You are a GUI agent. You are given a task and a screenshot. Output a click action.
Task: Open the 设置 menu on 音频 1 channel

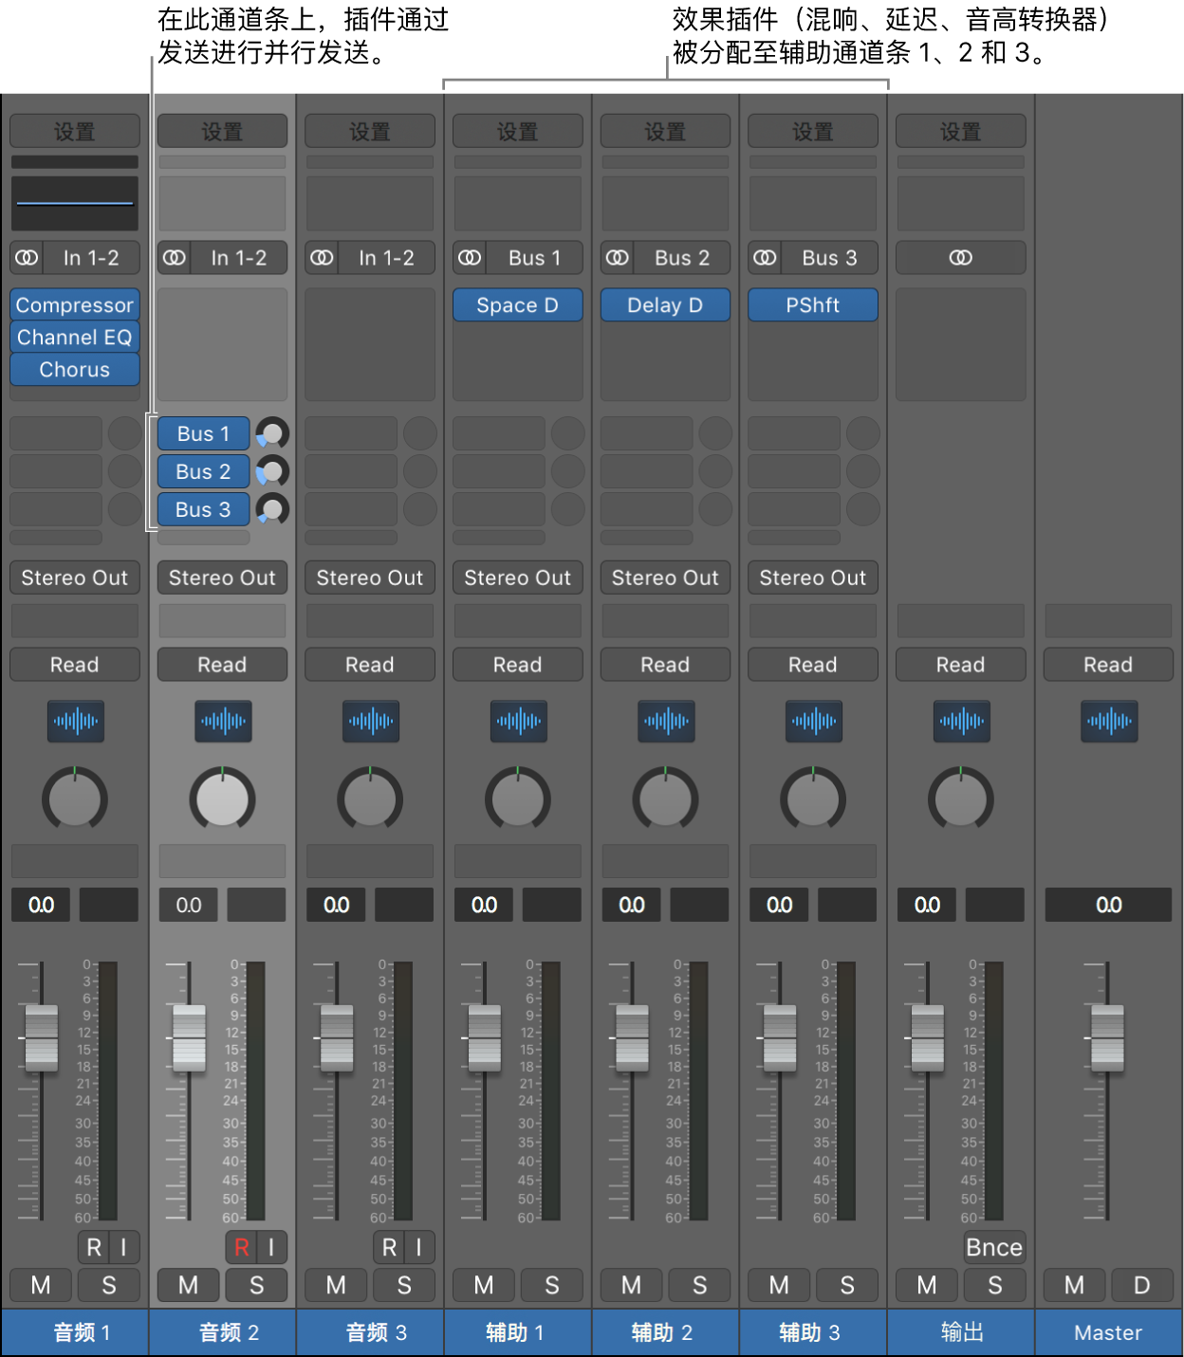point(74,131)
